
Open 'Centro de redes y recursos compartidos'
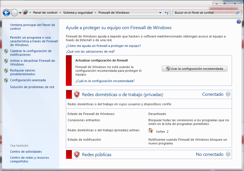[29, 160]
